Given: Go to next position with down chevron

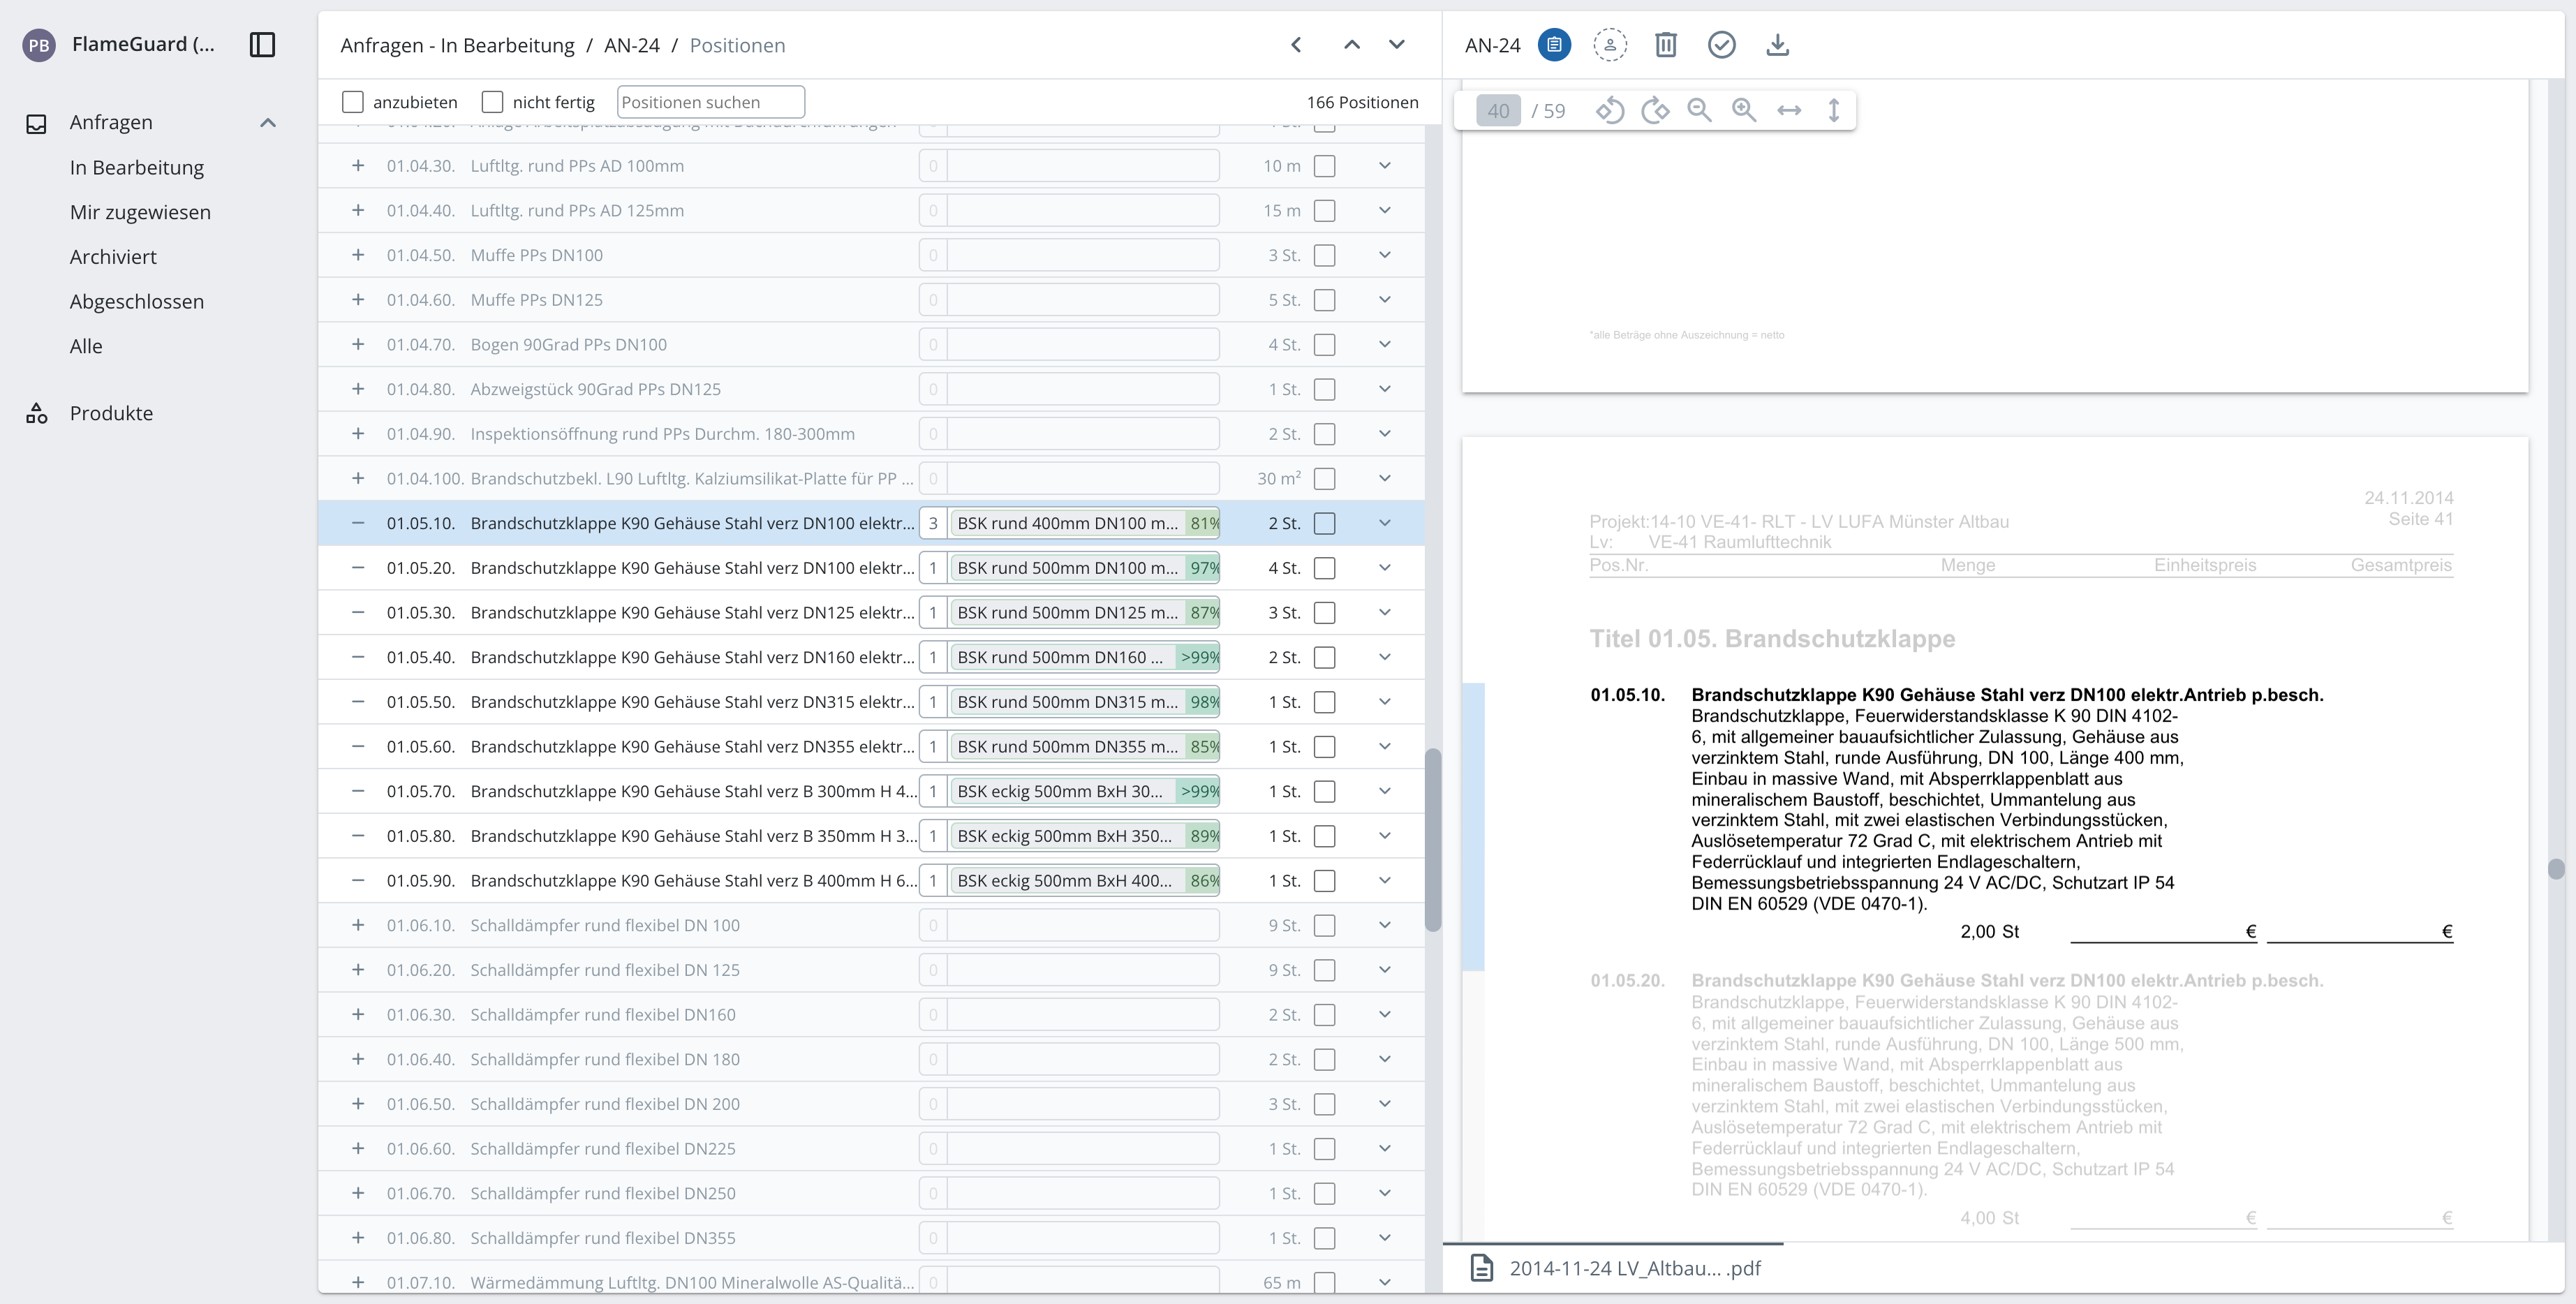Looking at the screenshot, I should 1397,44.
